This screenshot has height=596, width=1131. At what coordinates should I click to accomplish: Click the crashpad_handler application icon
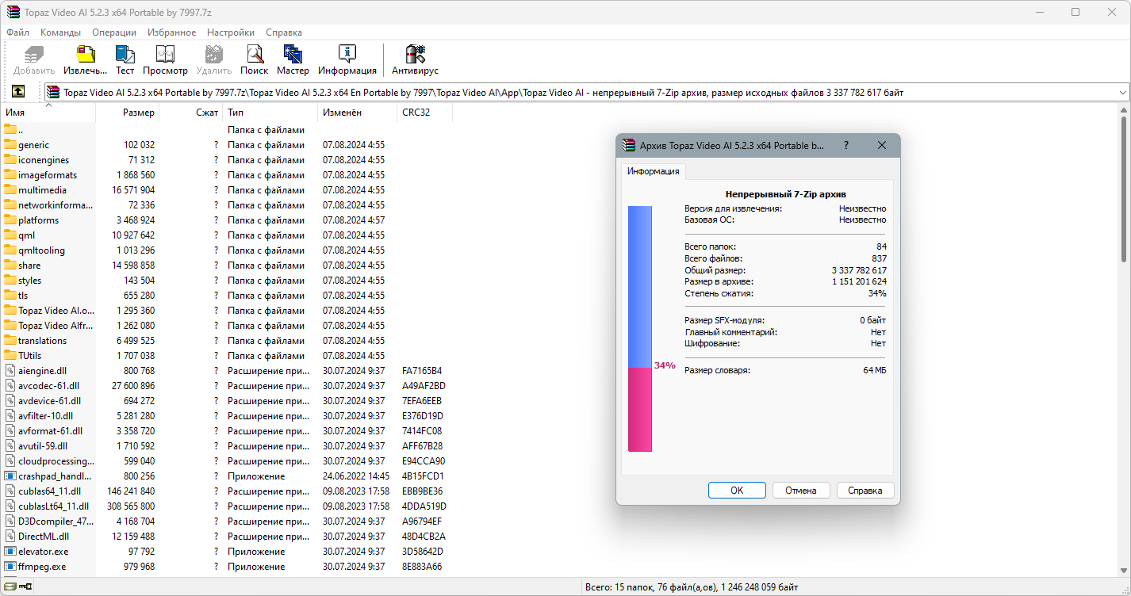pyautogui.click(x=10, y=476)
